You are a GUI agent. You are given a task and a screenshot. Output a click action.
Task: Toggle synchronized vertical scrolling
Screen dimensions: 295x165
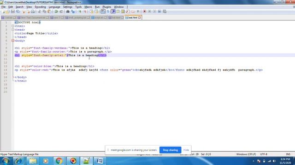(91, 11)
